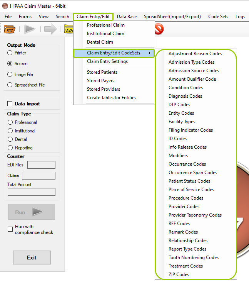Viewport: 249px width, 283px height.
Task: Click the EDI Files counter field
Action: click(42, 165)
